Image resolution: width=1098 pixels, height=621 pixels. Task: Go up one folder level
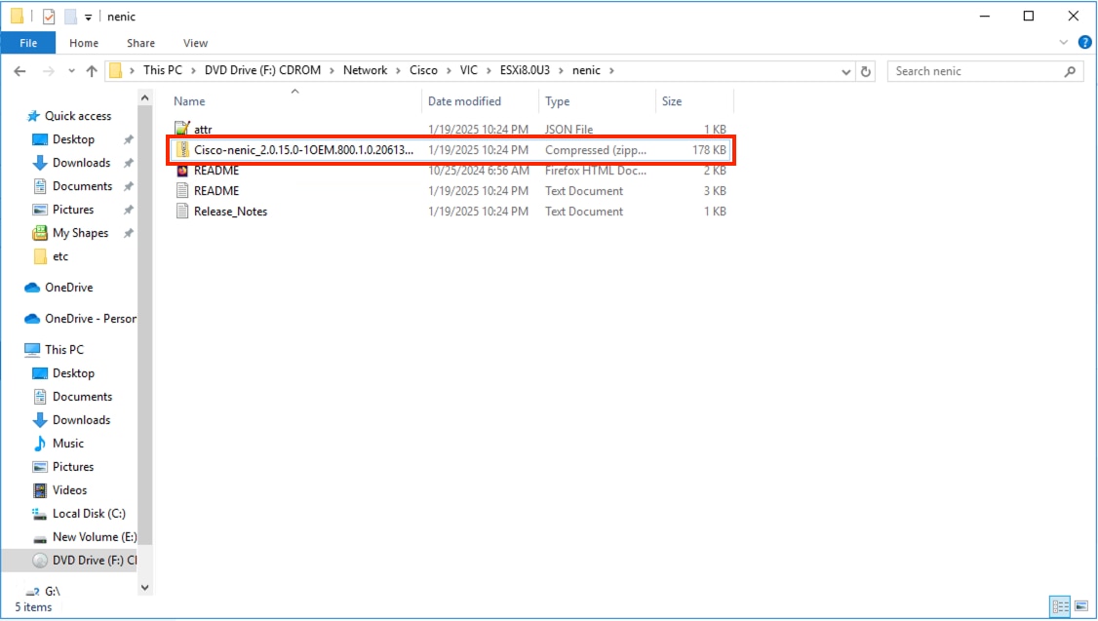click(x=92, y=71)
